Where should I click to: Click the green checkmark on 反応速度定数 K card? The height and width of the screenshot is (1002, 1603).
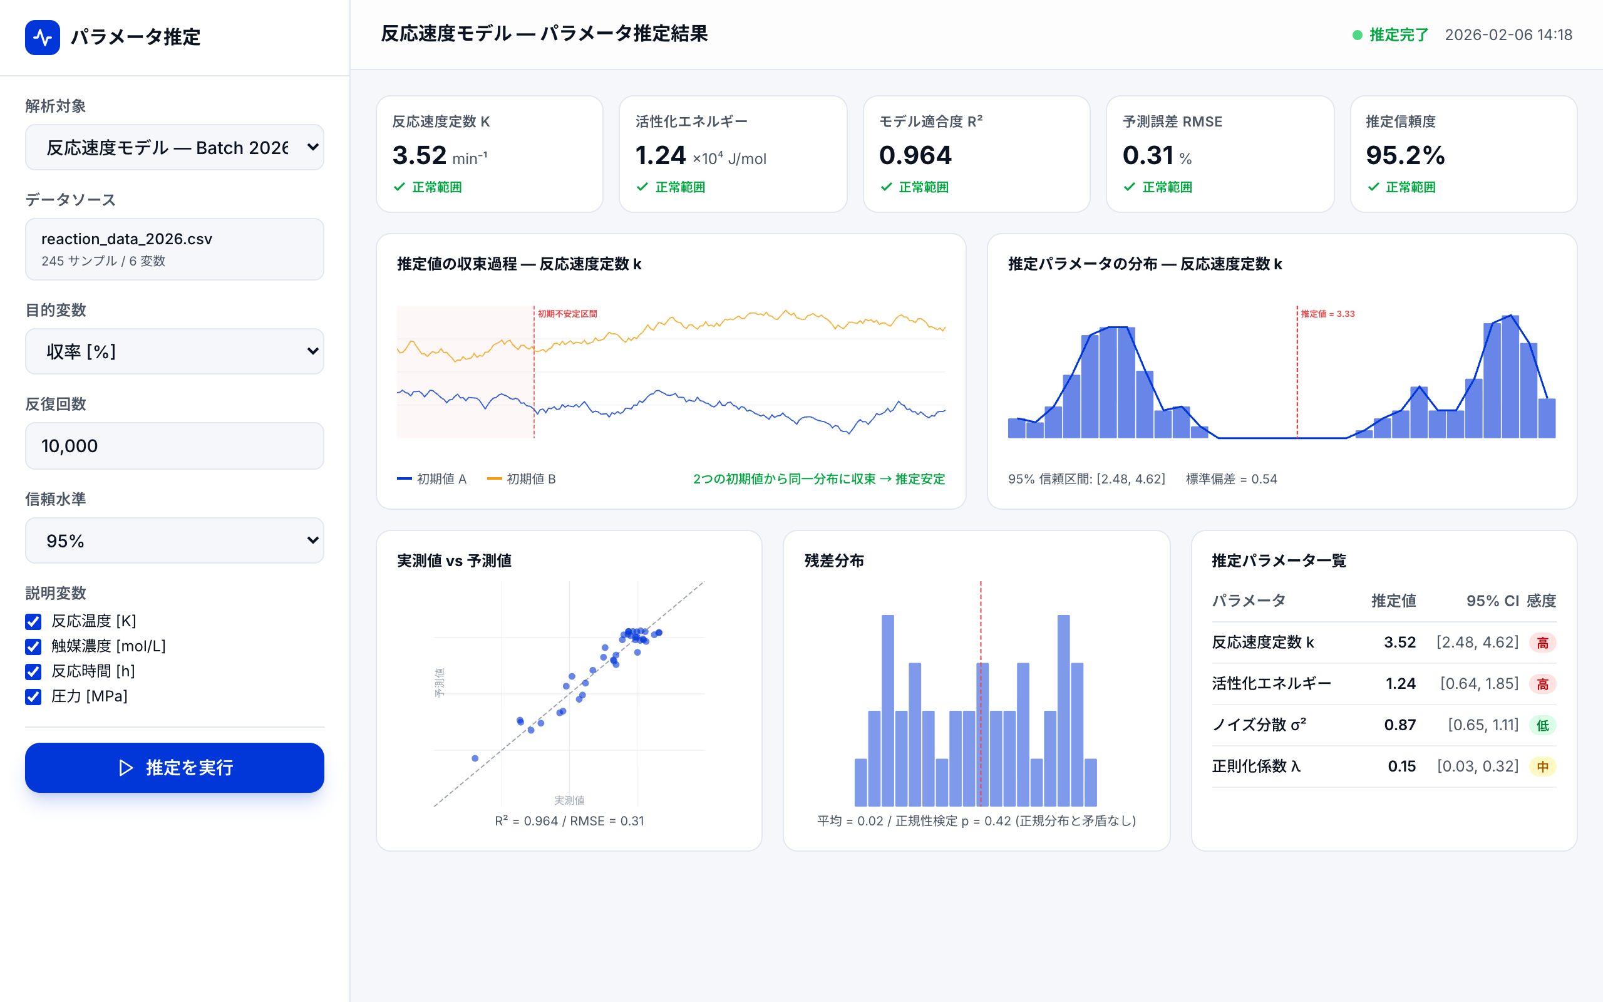point(399,187)
